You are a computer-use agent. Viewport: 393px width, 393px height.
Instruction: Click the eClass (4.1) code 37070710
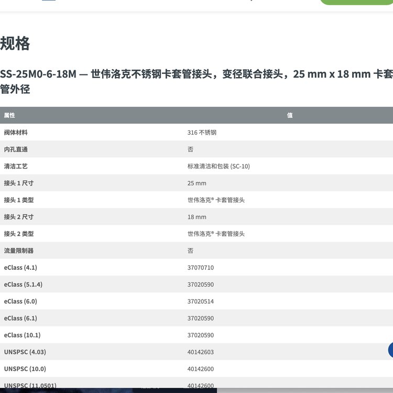[x=200, y=268]
